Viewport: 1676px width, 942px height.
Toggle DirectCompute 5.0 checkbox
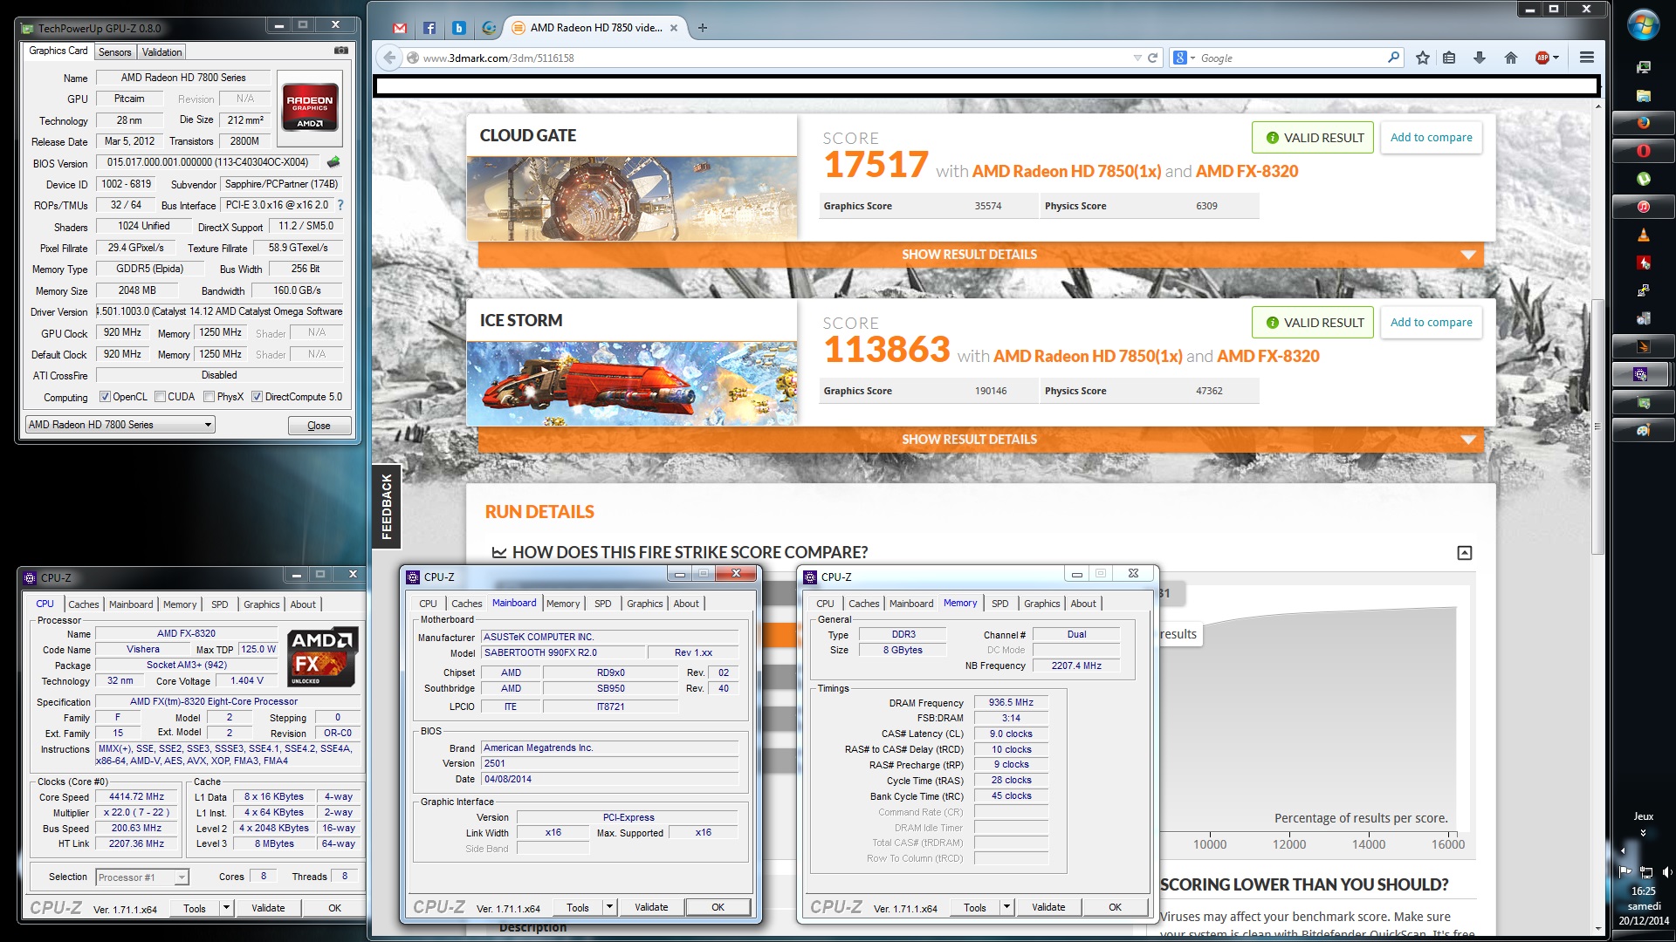[258, 397]
